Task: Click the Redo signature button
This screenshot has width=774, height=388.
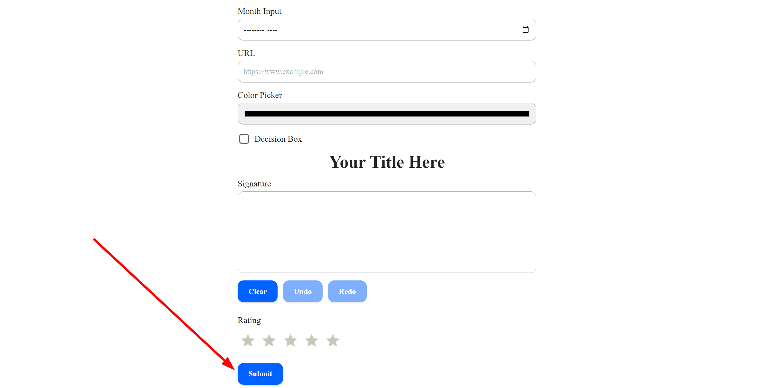Action: (x=346, y=291)
